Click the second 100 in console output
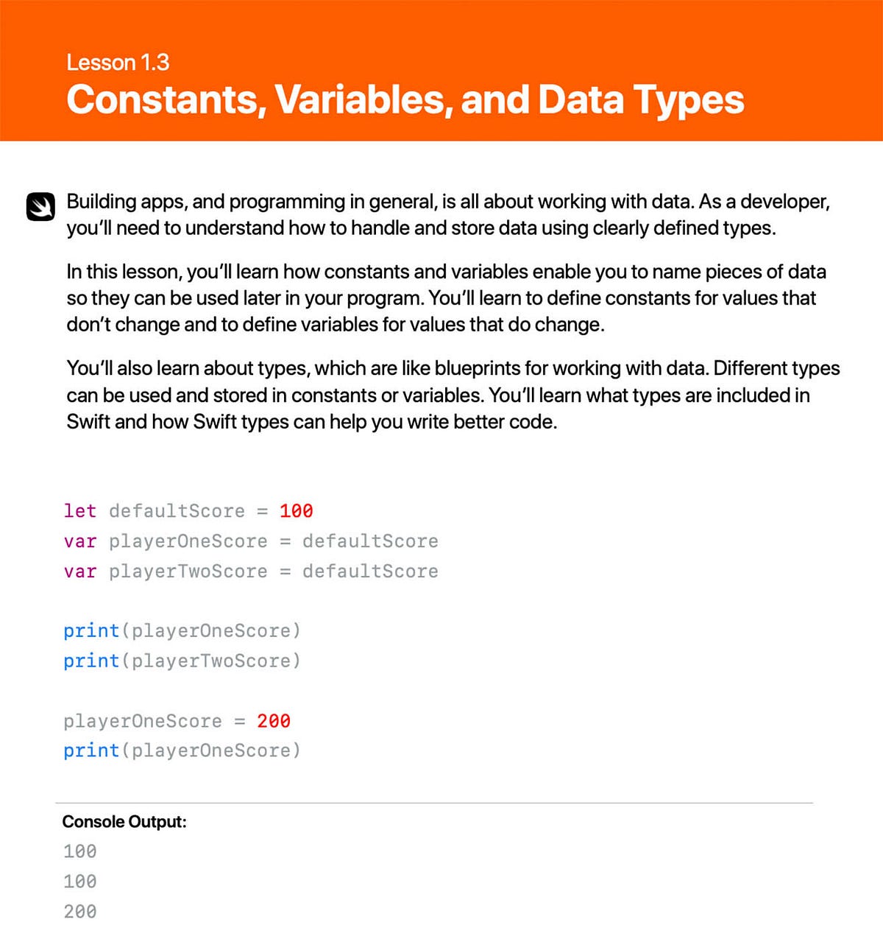The image size is (883, 939). [x=79, y=882]
